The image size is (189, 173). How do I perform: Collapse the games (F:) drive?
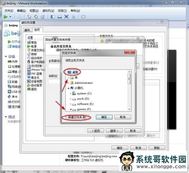[x=71, y=109]
